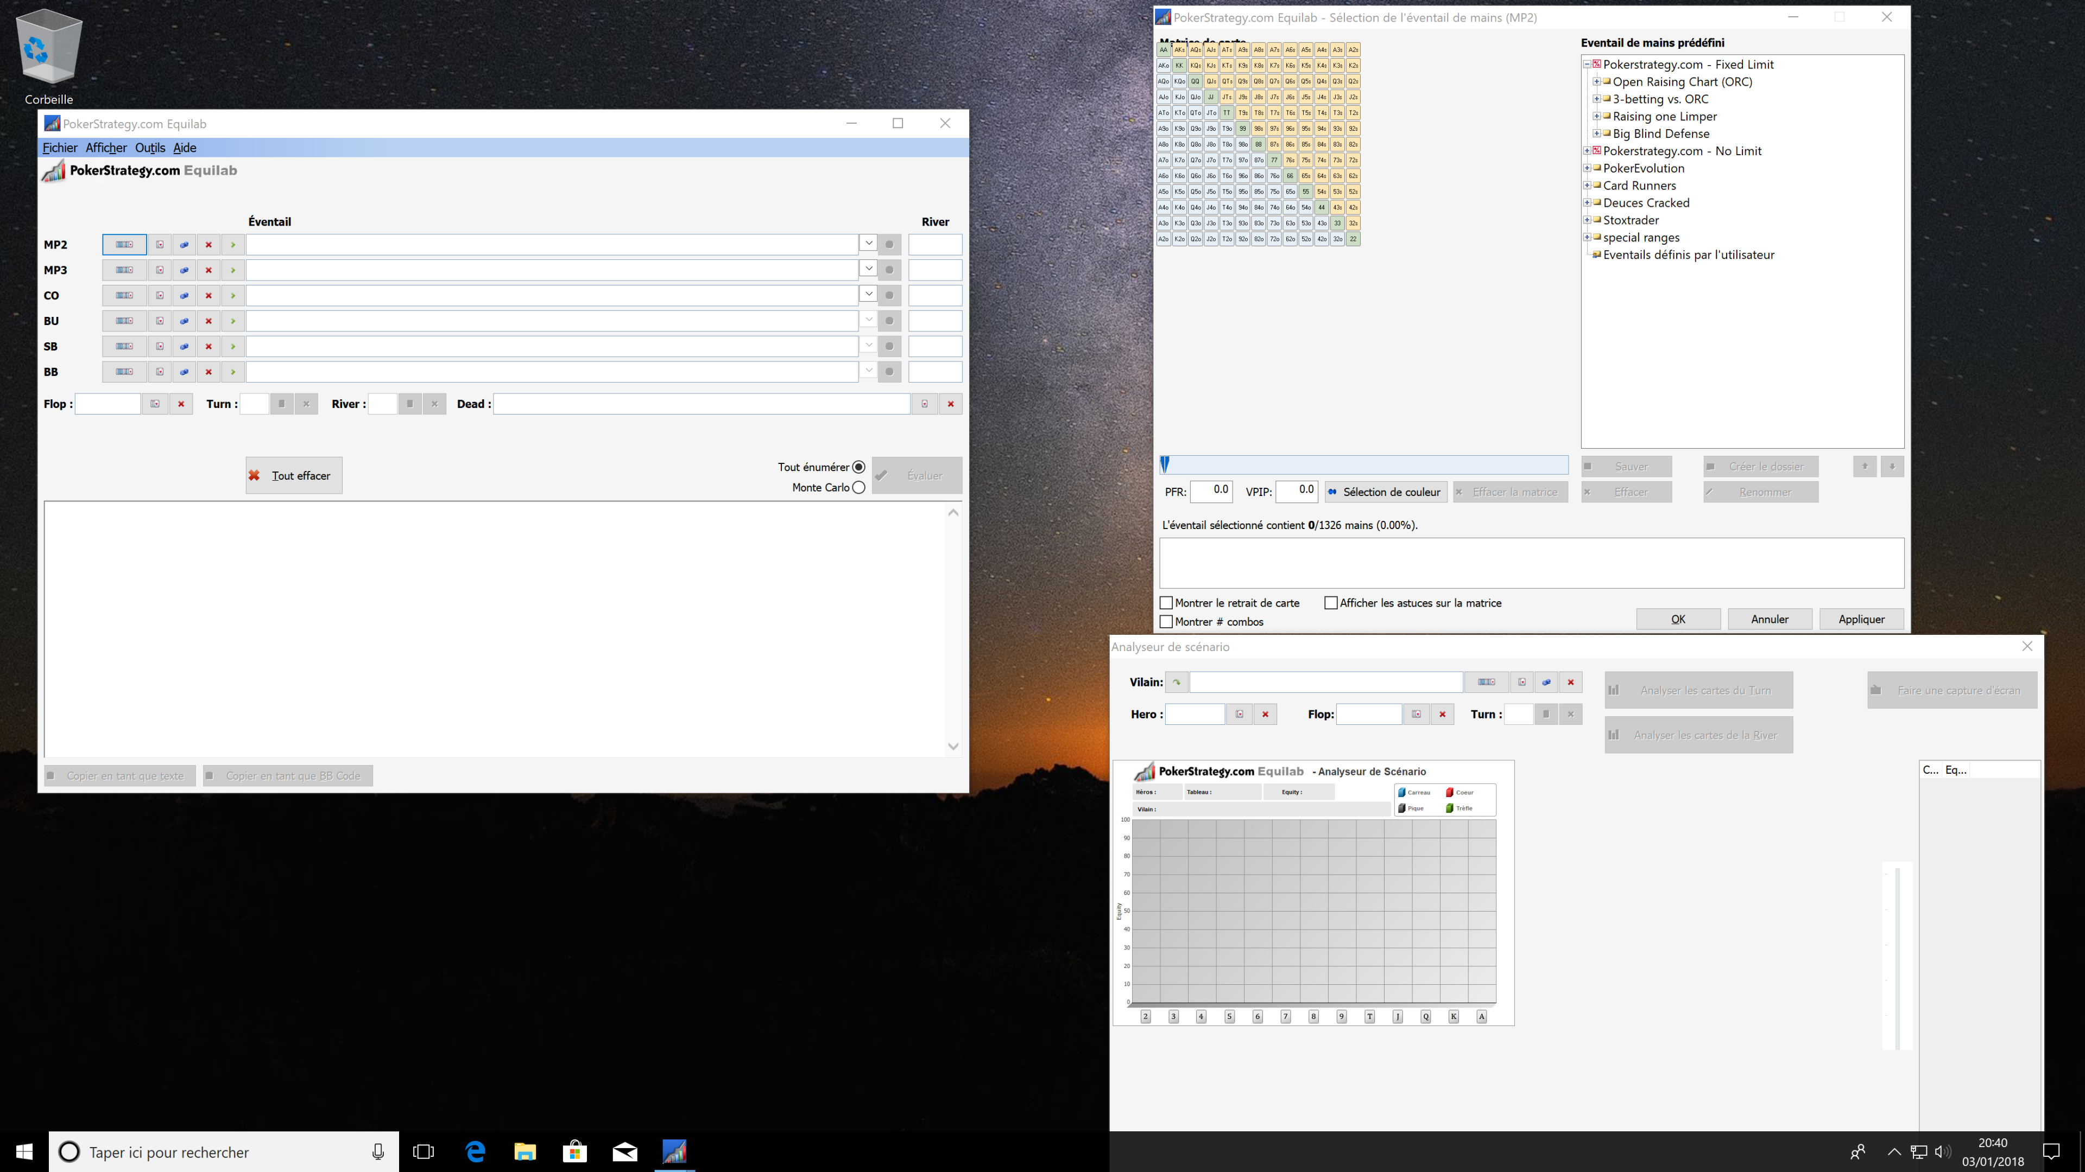The image size is (2085, 1172).
Task: Open hand range selector for MP3
Action: click(124, 270)
